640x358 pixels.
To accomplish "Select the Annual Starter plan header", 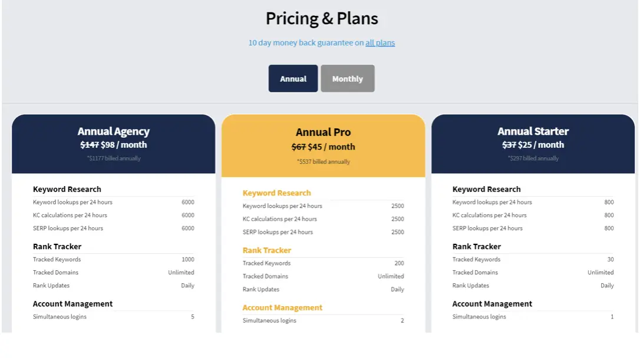I will (x=533, y=132).
